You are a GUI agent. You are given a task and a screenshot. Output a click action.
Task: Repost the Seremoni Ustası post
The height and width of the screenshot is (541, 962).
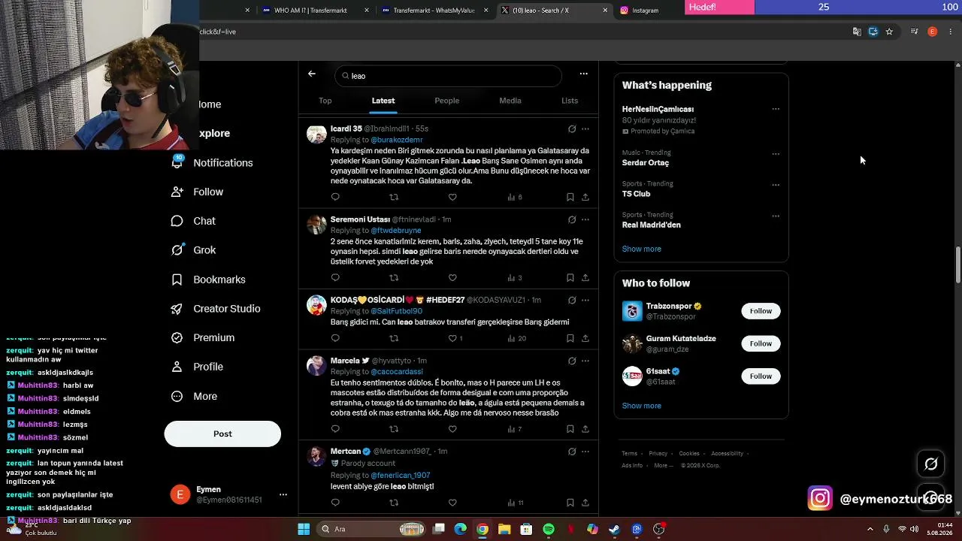[x=394, y=277]
